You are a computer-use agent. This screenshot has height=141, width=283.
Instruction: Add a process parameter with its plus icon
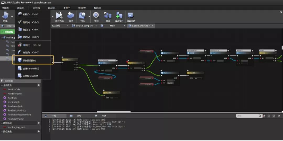39,123
